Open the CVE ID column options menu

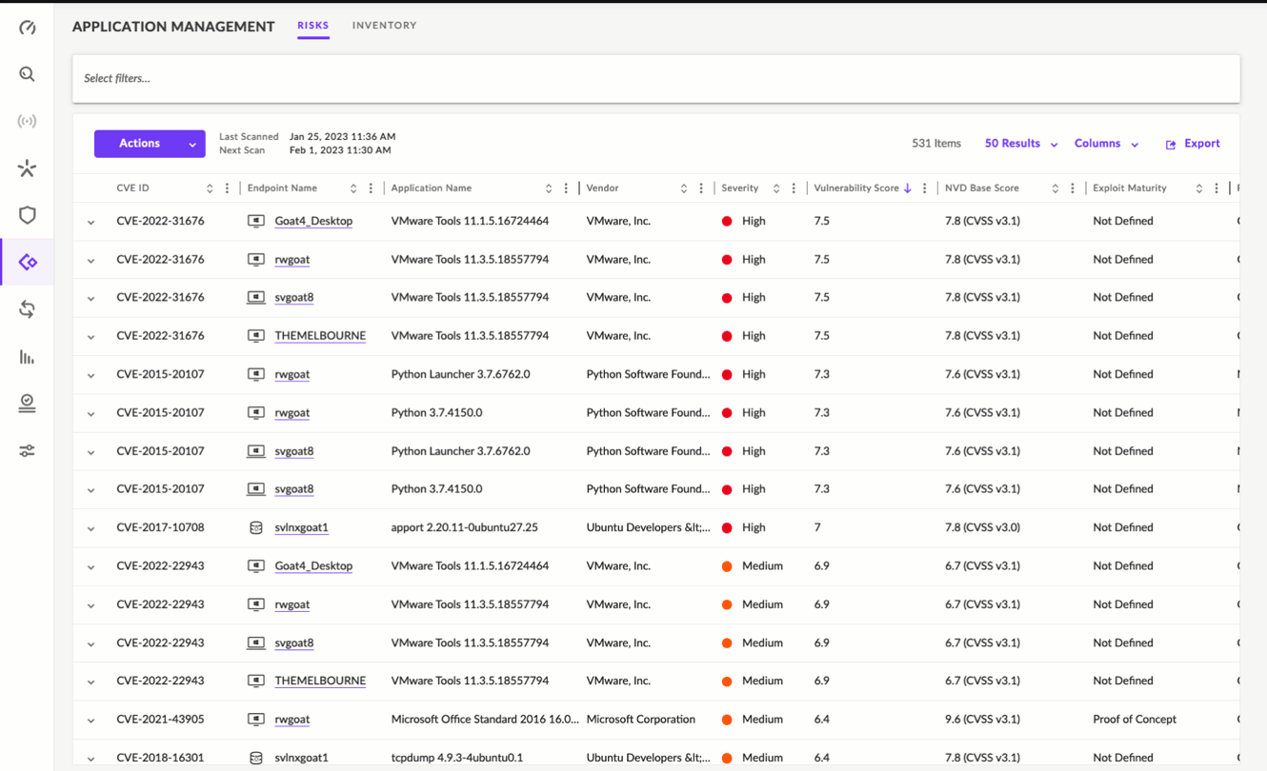point(227,188)
